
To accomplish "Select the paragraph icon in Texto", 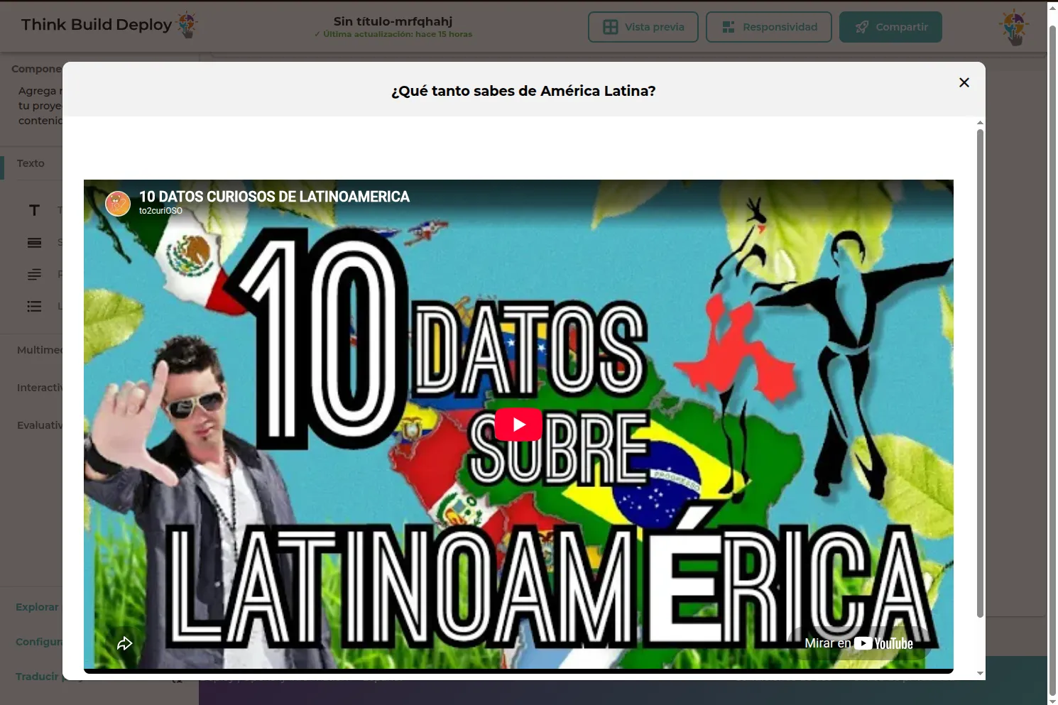I will pyautogui.click(x=34, y=275).
